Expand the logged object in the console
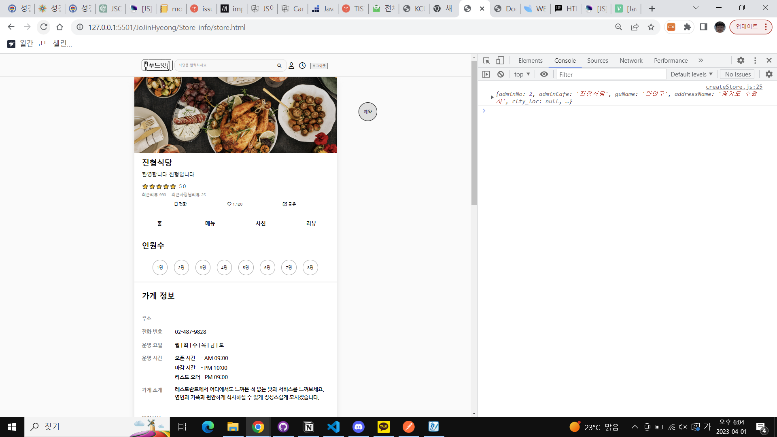The width and height of the screenshot is (777, 437). click(492, 97)
